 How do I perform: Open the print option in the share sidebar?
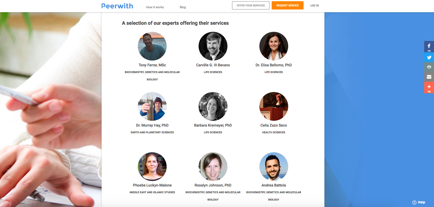coord(429,67)
